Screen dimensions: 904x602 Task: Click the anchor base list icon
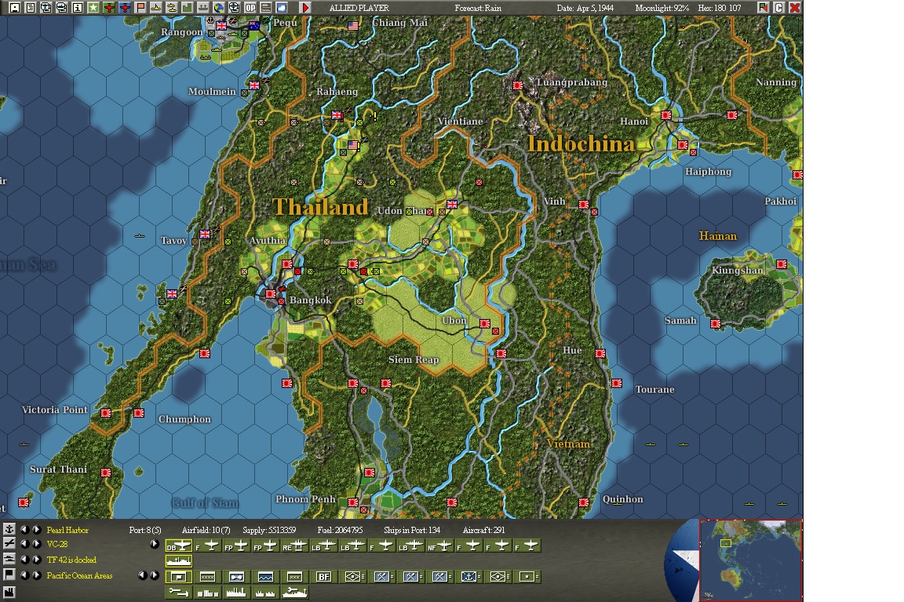pyautogui.click(x=9, y=529)
